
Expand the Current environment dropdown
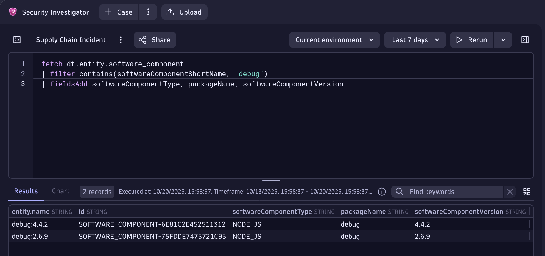[x=334, y=40]
